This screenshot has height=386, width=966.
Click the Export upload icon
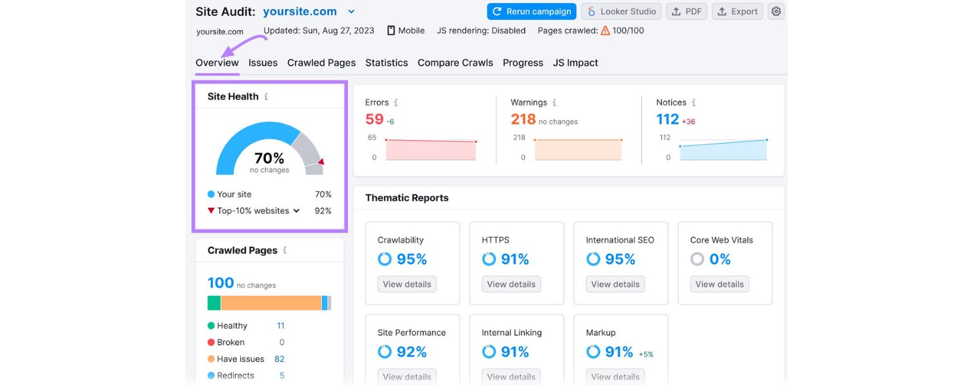click(723, 11)
